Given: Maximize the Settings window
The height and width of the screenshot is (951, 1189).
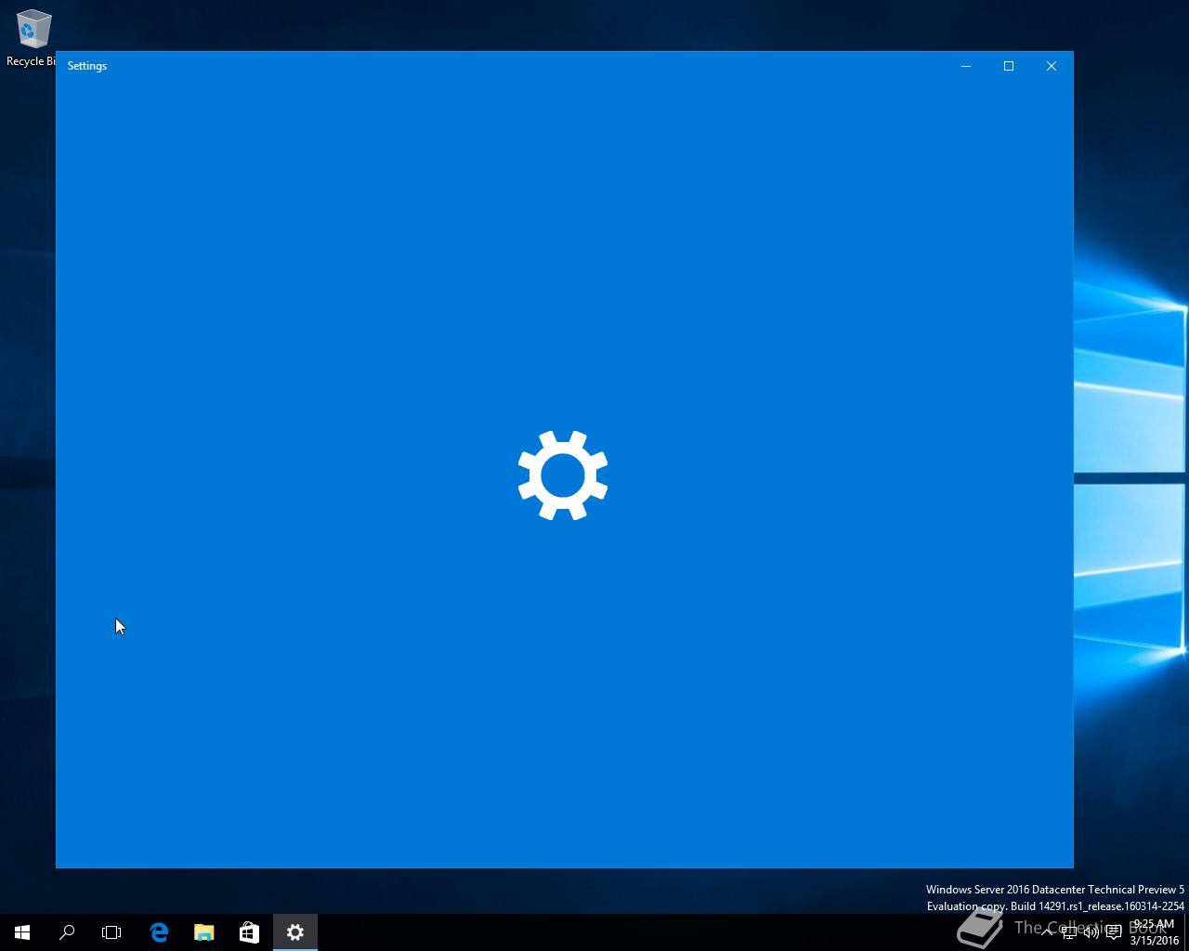Looking at the screenshot, I should click(x=1009, y=66).
